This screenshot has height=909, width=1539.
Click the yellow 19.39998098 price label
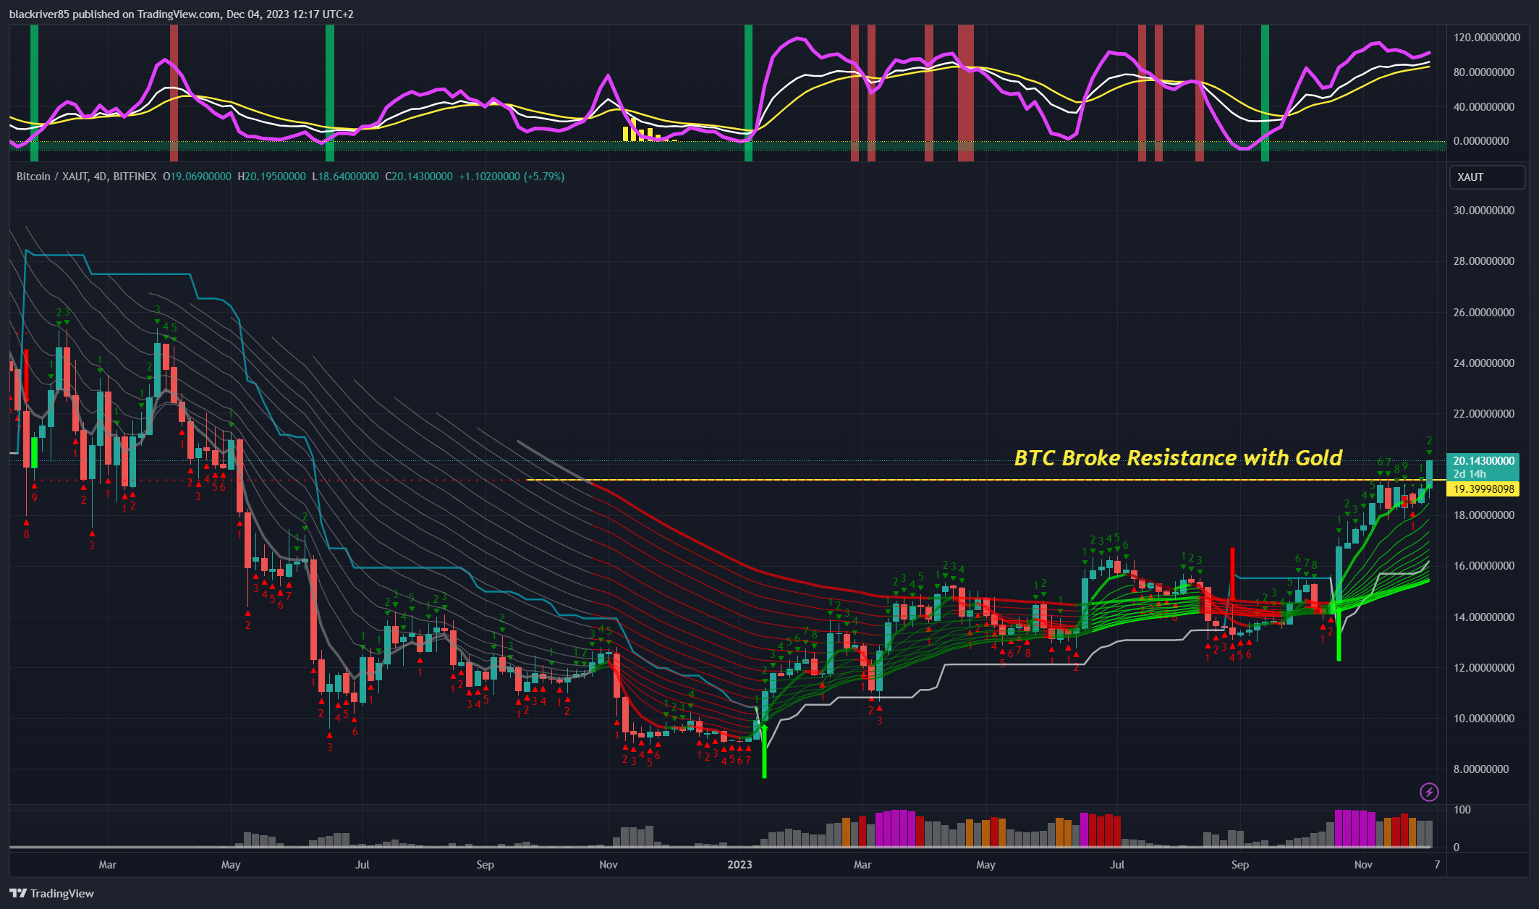point(1483,489)
